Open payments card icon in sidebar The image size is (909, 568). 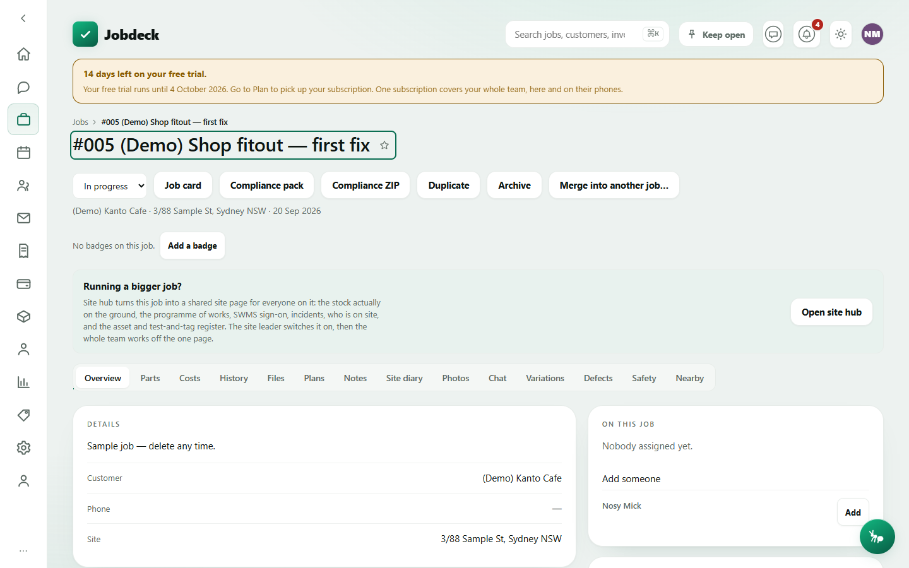pyautogui.click(x=23, y=284)
